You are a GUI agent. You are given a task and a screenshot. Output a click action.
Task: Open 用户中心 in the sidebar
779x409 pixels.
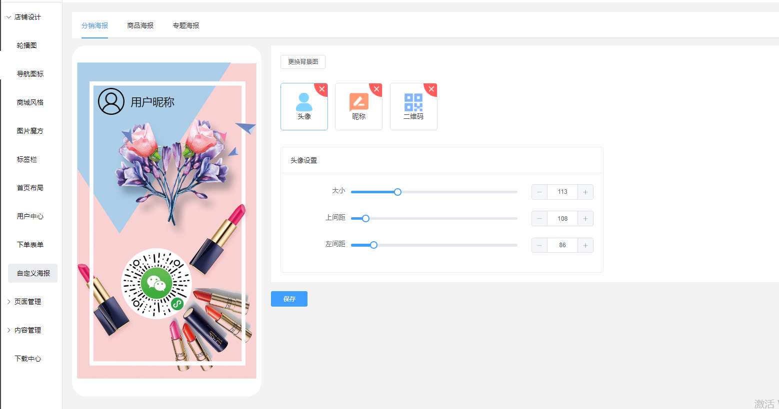[x=30, y=216]
